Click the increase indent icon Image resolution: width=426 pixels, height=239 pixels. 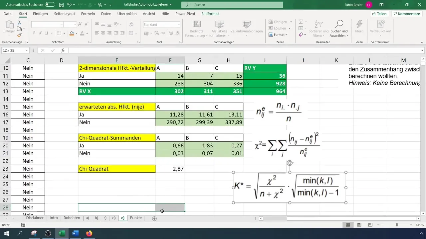pyautogui.click(x=122, y=33)
